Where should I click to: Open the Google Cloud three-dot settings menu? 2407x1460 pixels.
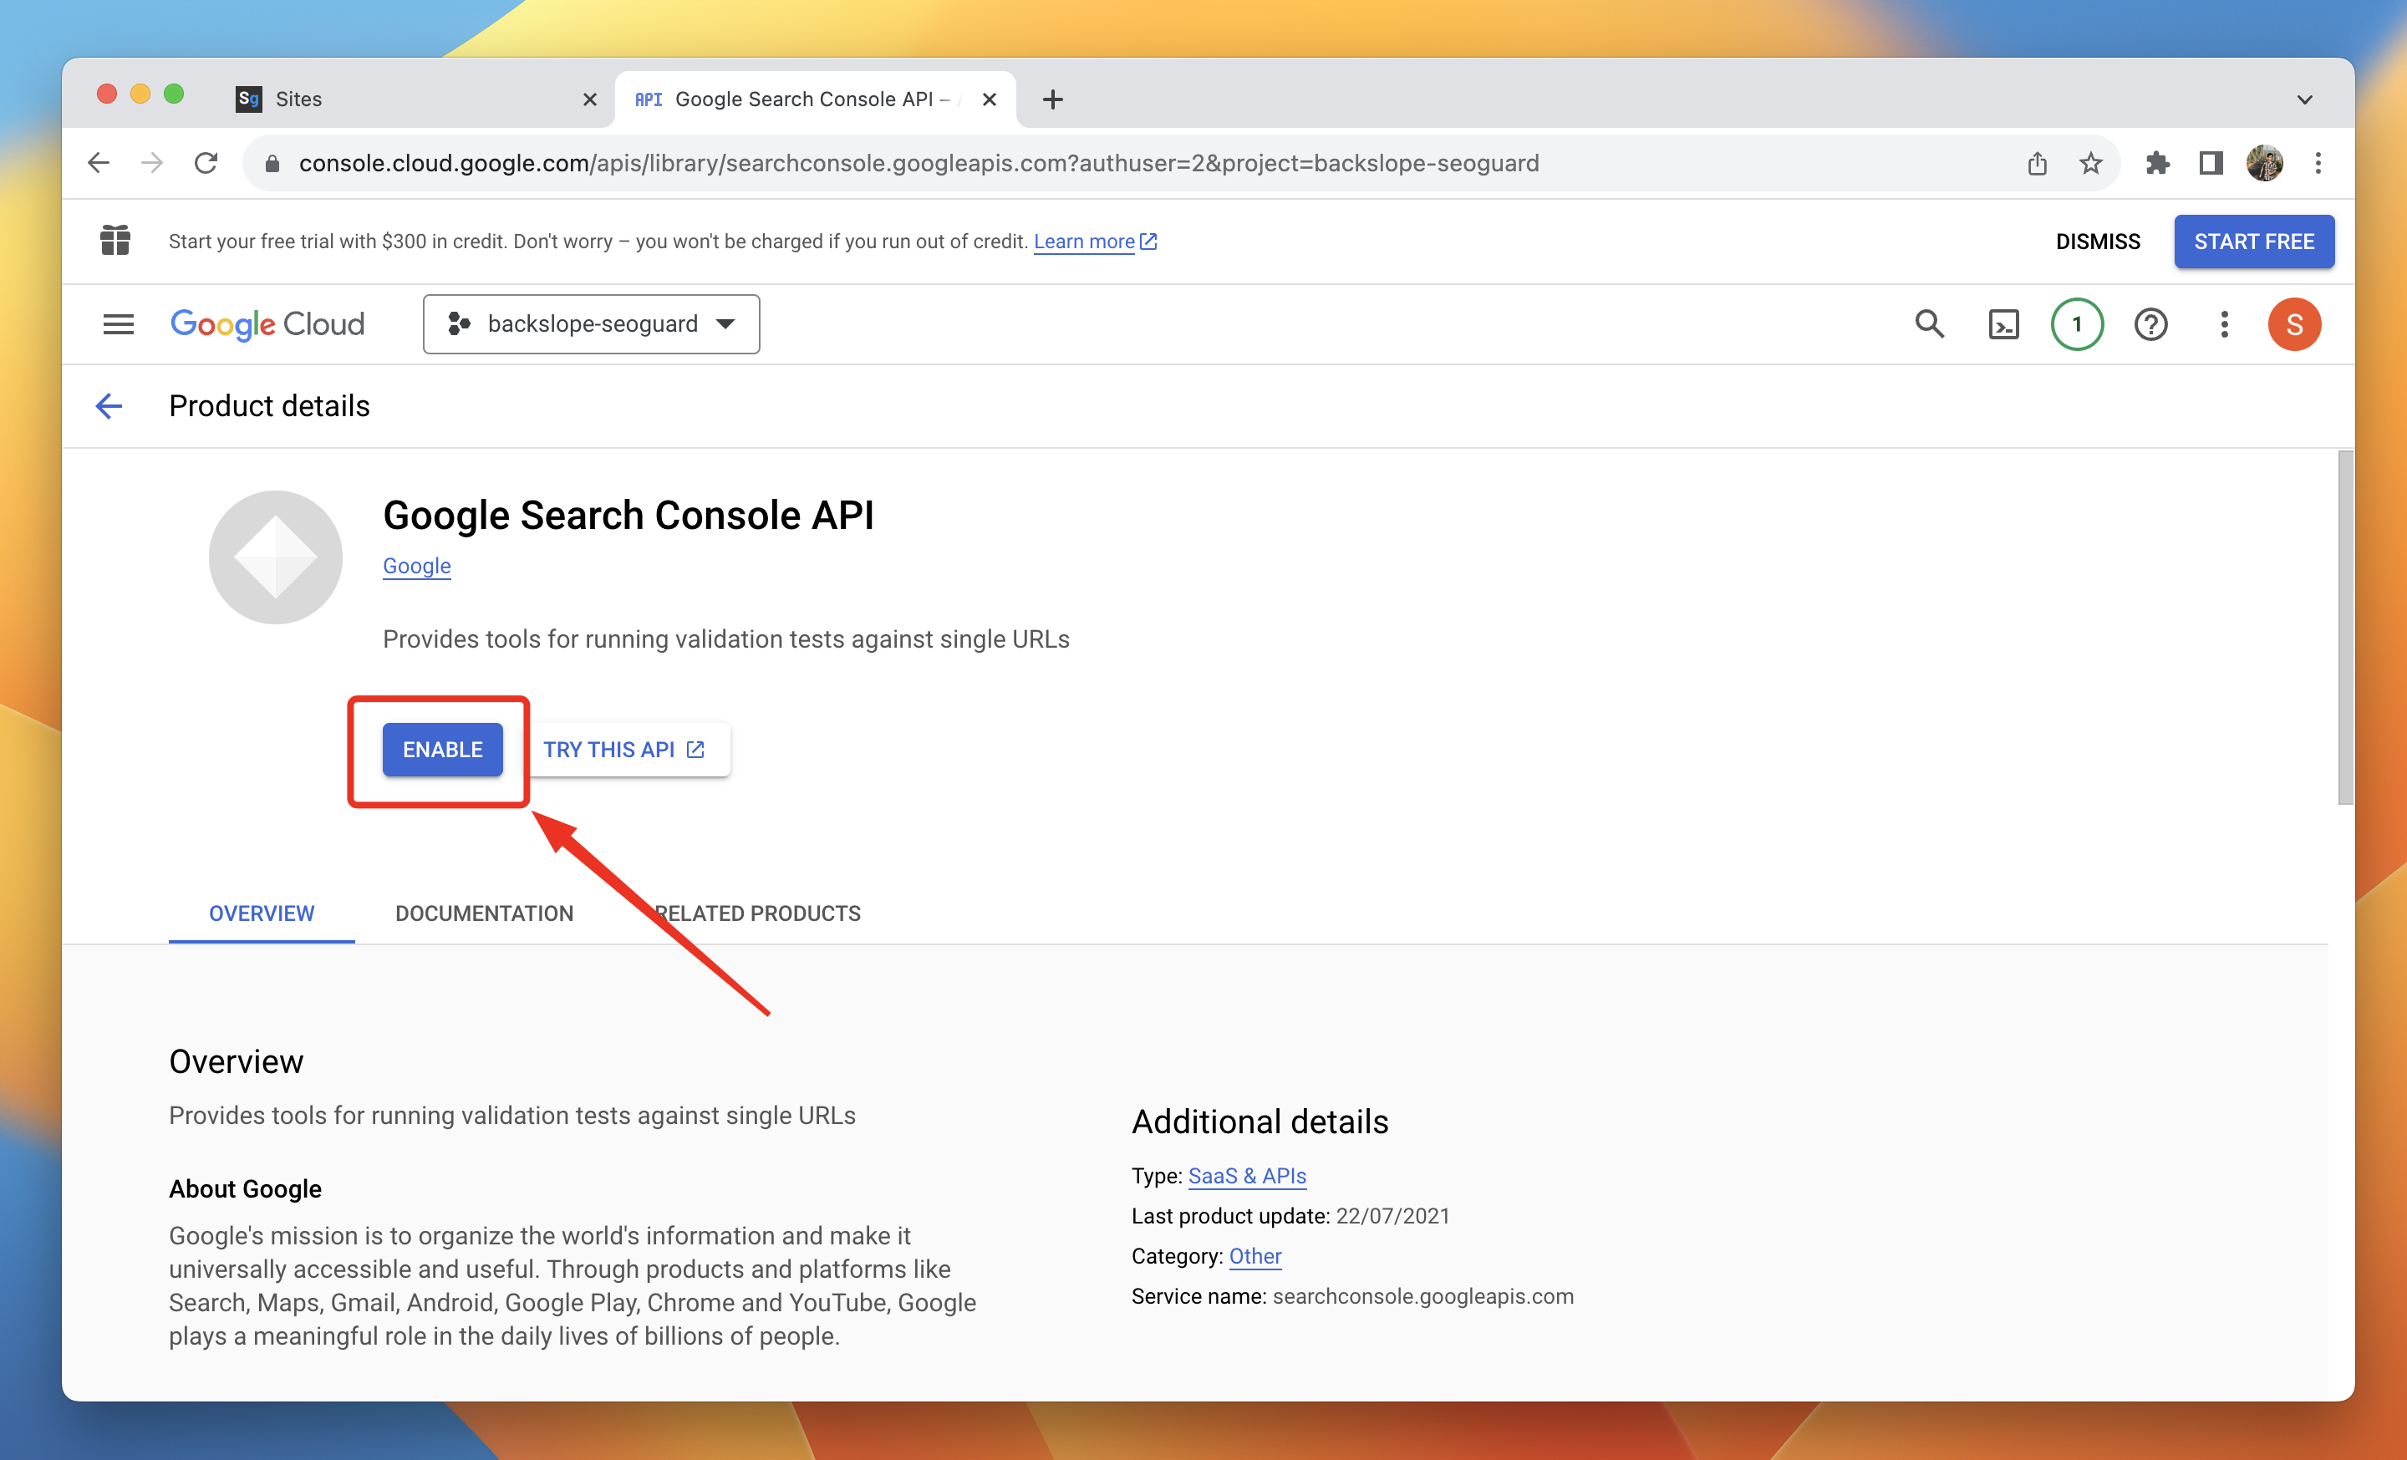(2224, 324)
